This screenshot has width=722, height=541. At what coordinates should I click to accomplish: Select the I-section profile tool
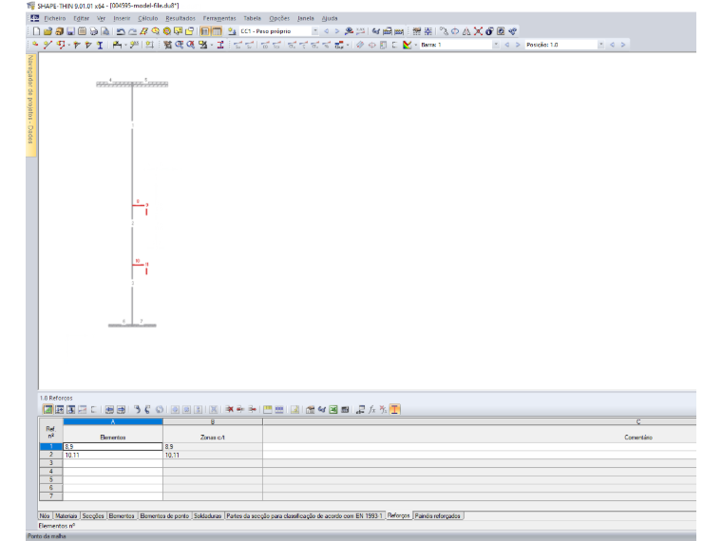(x=100, y=45)
